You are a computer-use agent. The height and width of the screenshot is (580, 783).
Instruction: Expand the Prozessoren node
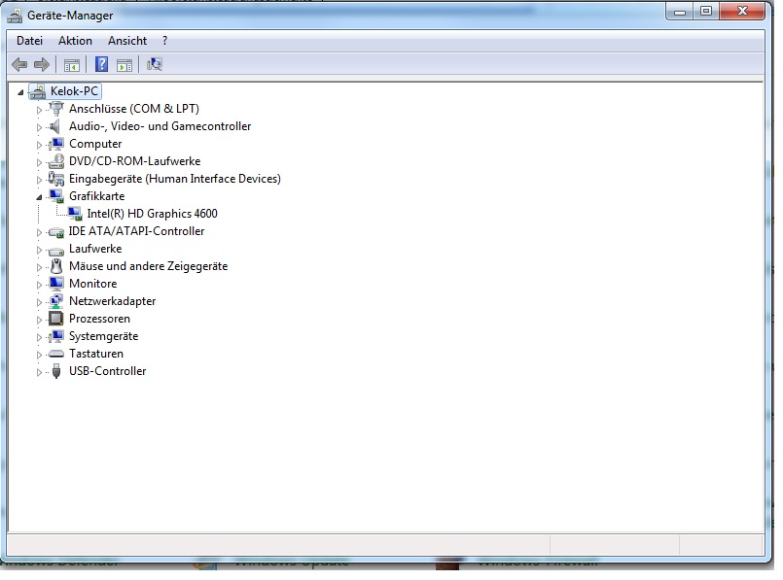click(40, 320)
